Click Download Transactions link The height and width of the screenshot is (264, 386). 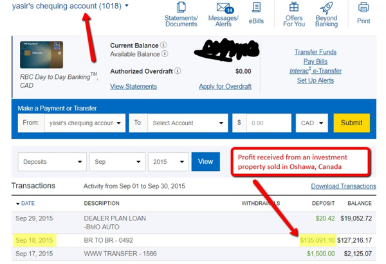pos(344,186)
